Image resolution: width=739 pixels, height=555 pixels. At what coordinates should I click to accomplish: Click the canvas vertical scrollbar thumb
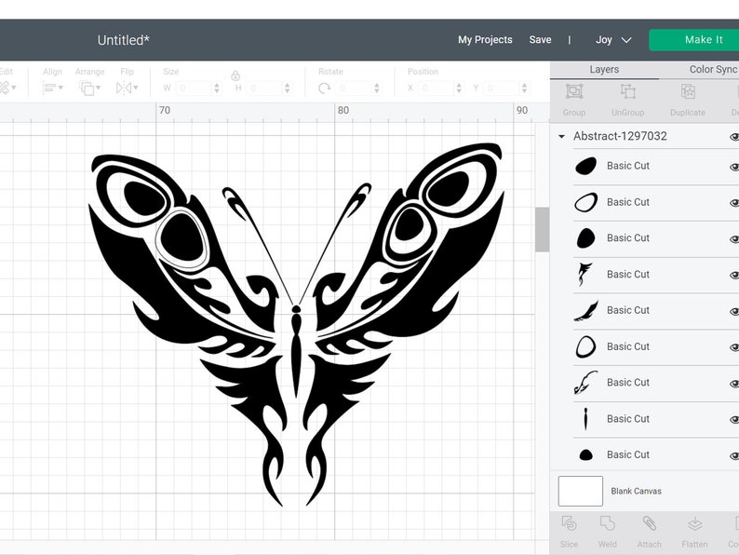[x=542, y=230]
